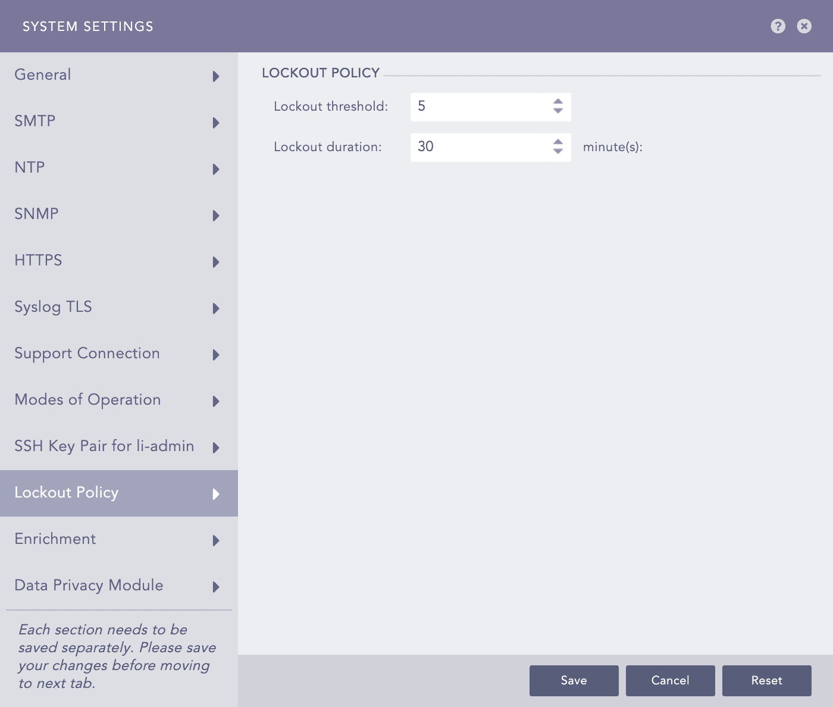Expand the Modes of Operation chevron
Viewport: 833px width, 707px height.
coord(216,401)
